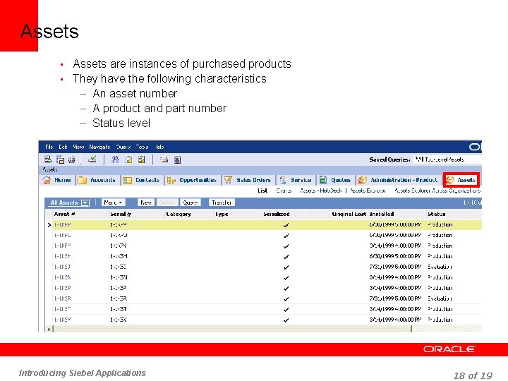Expand the All Assets dropdown arrow
Viewport: 508px width, 381px height.
point(85,202)
